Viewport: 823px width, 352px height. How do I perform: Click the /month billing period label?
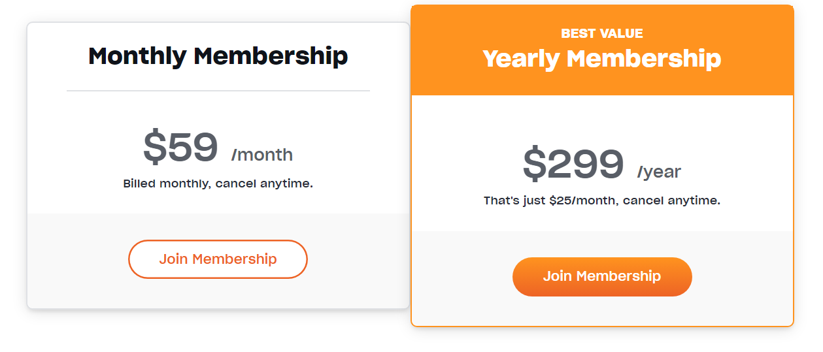(x=262, y=155)
